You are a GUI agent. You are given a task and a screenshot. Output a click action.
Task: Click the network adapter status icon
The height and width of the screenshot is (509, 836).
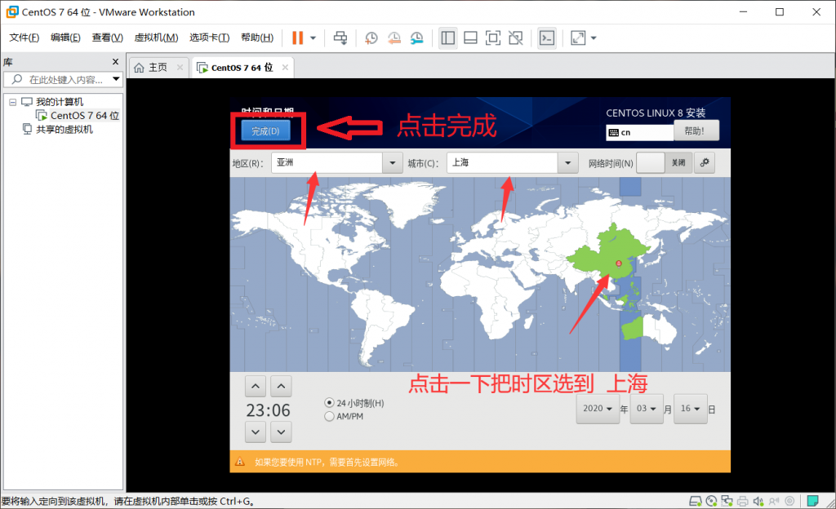727,501
